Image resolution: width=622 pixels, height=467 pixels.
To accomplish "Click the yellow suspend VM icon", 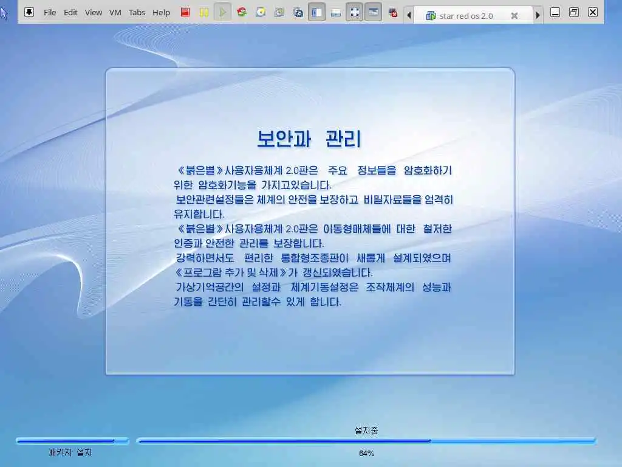I will pos(204,12).
